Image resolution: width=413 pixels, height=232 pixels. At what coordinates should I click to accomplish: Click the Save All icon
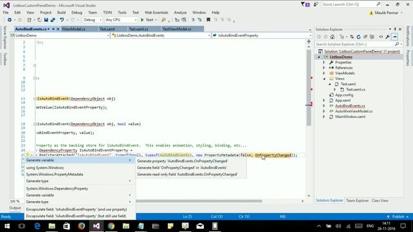click(x=53, y=20)
